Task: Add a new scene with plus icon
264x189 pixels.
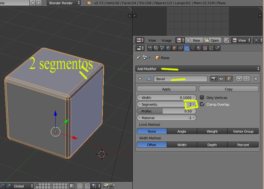Action: tap(33, 3)
